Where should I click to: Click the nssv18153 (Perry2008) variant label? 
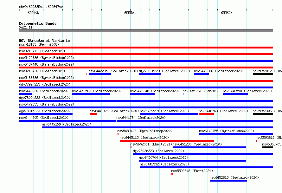pos(39,44)
